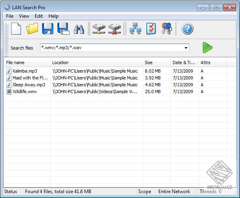Start search with the green play arrow
240x198 pixels.
click(x=207, y=48)
